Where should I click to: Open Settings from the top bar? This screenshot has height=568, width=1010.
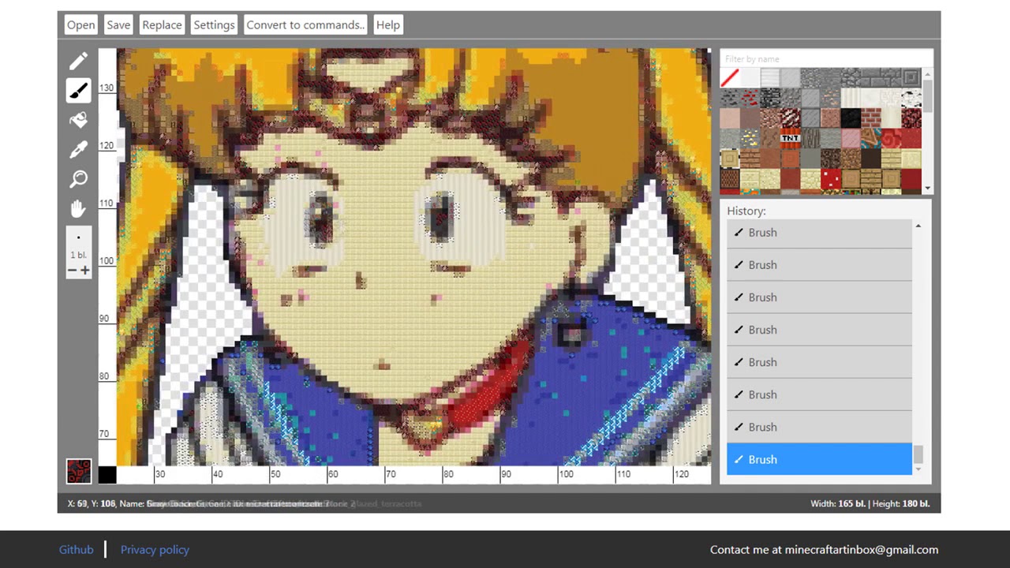click(214, 24)
